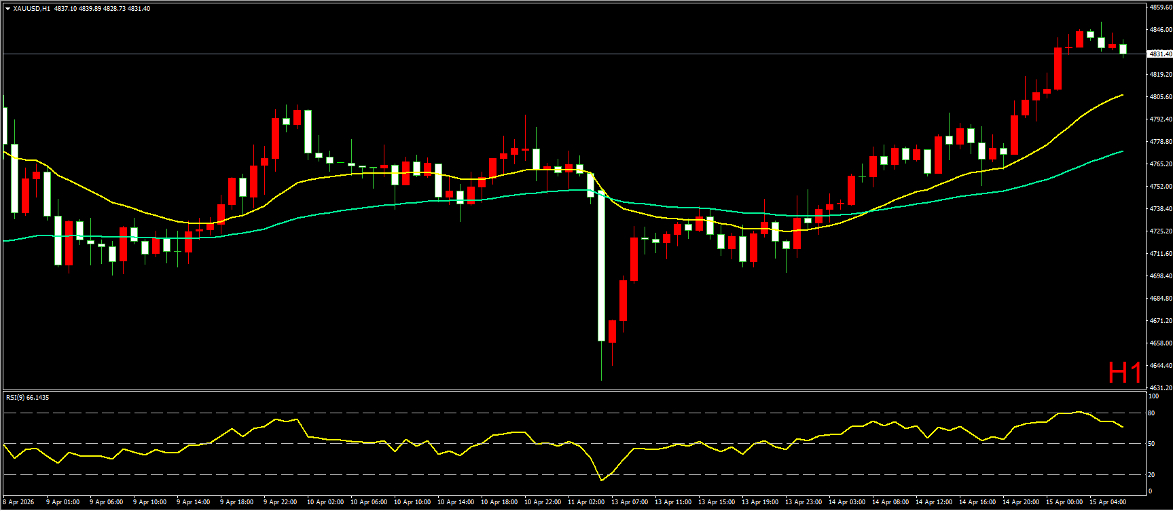Click the large red H1 timeframe label

(1125, 373)
